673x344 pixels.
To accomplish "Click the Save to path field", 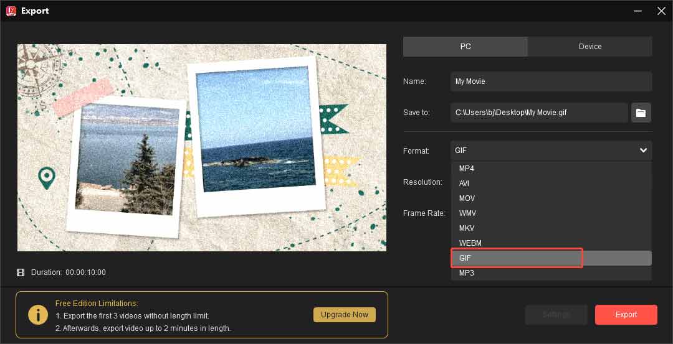I will (x=539, y=113).
